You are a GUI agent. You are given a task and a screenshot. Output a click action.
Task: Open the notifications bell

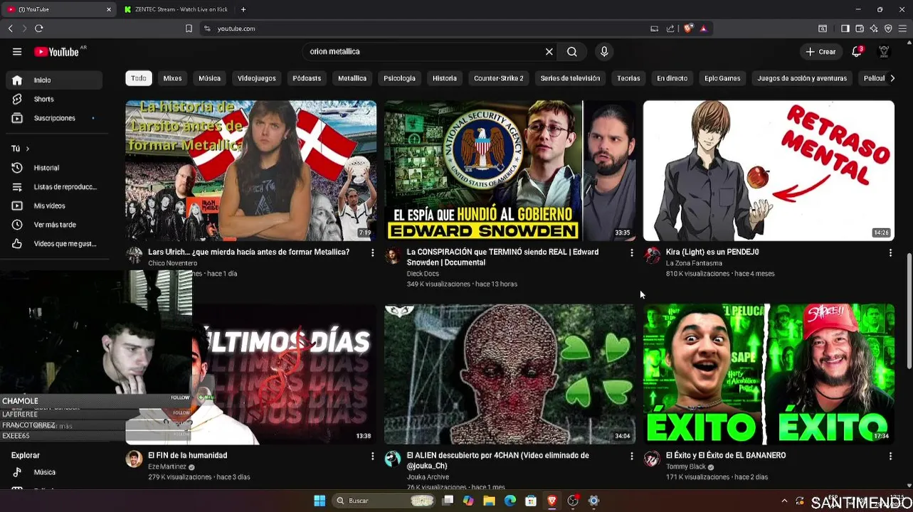pos(857,52)
